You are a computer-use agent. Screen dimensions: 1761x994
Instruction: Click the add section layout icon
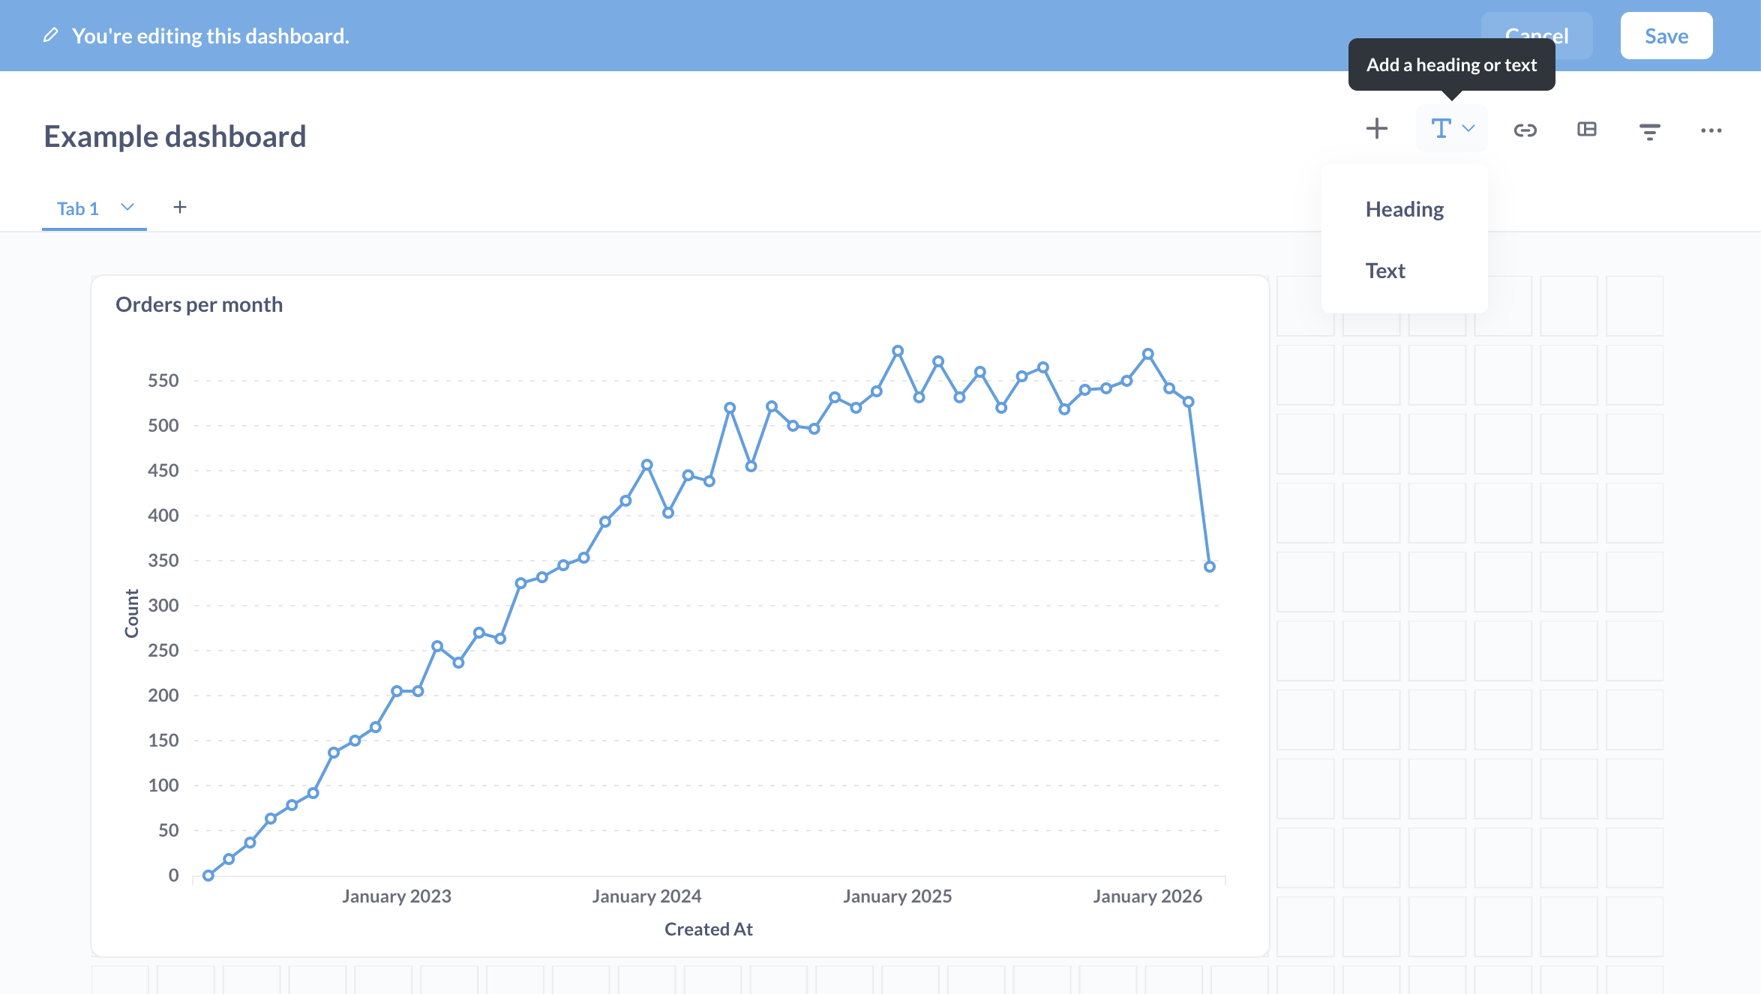1587,130
